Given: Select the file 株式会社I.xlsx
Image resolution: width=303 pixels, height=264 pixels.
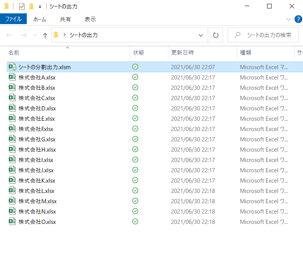Looking at the screenshot, I should pos(36,160).
